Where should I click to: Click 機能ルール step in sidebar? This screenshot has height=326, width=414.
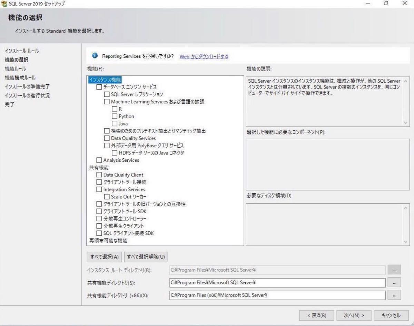point(15,69)
